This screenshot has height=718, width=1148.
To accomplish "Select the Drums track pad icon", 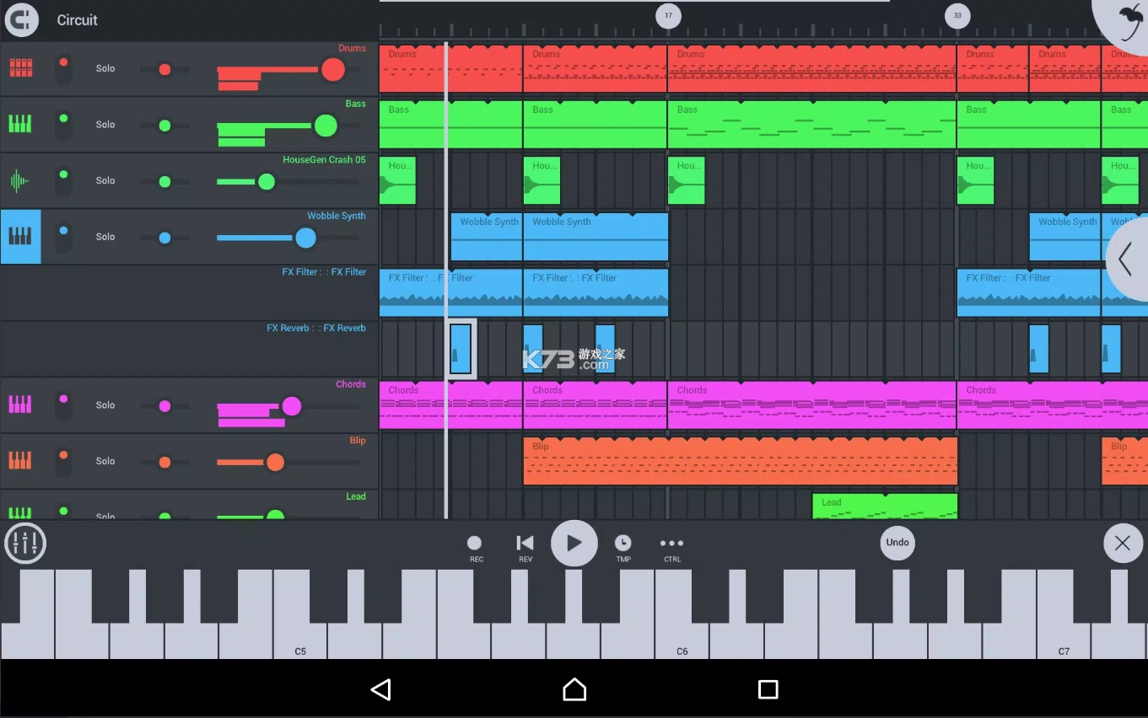I will tap(20, 67).
